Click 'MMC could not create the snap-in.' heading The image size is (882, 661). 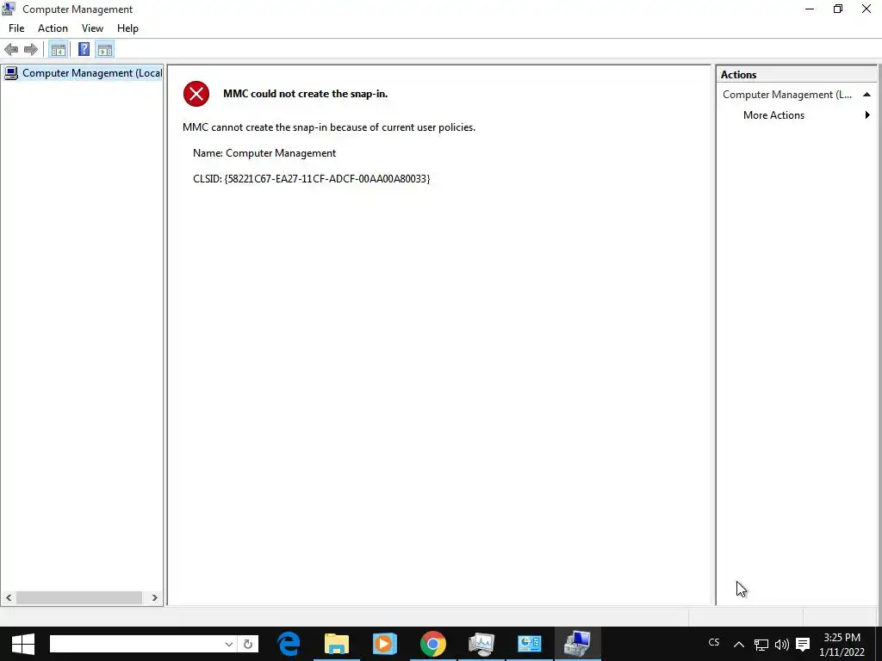[x=306, y=94]
